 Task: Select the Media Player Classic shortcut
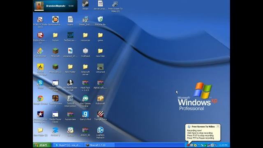[x=55, y=117]
